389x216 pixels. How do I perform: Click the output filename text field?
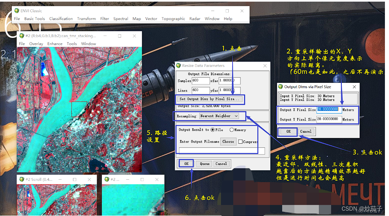pyautogui.click(x=222, y=151)
